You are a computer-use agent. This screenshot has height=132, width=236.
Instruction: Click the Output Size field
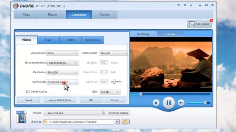tap(104, 72)
